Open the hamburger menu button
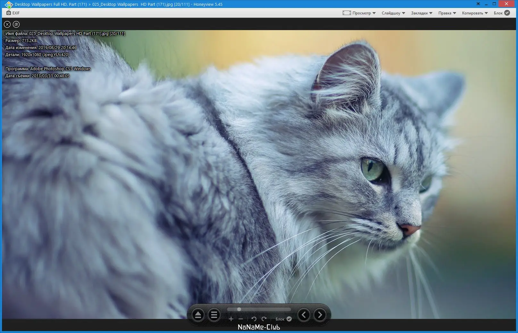 (x=214, y=315)
